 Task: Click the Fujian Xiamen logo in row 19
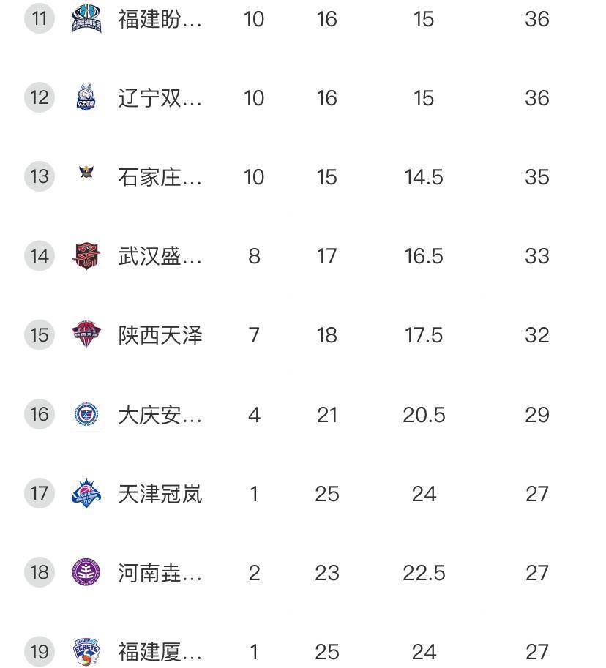86,651
